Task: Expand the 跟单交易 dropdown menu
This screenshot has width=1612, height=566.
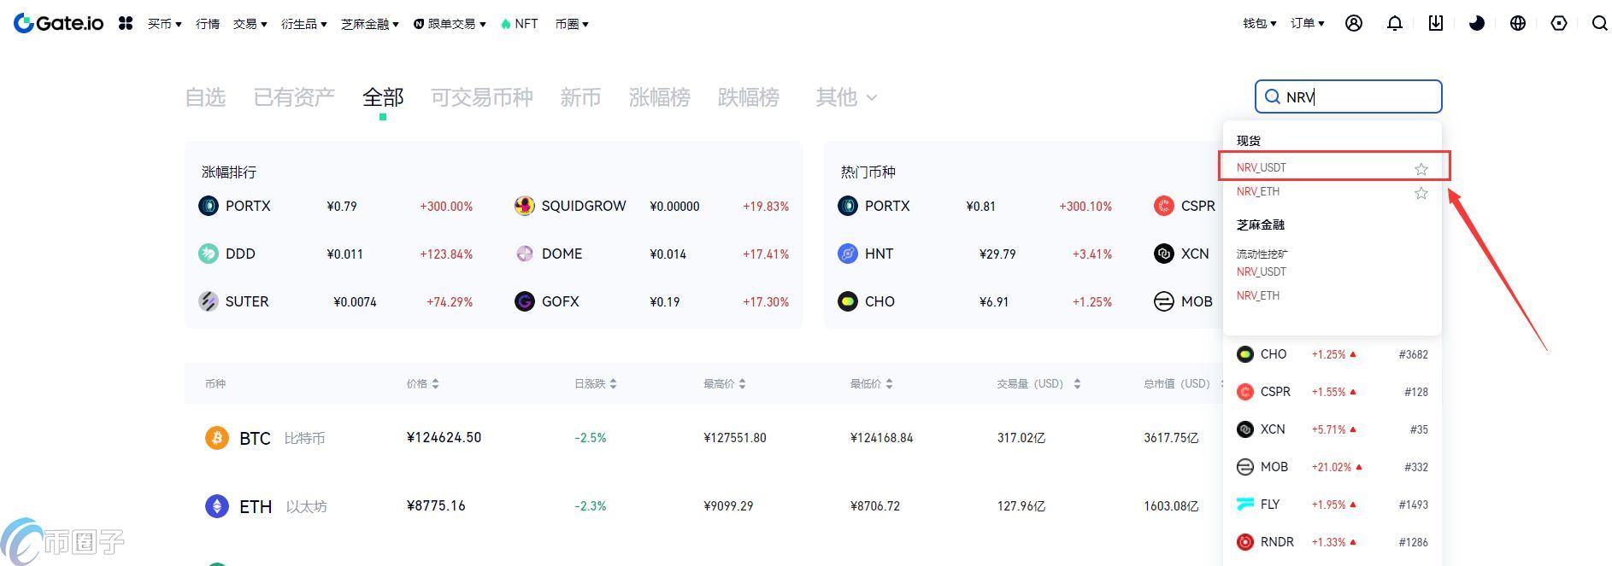Action: click(x=450, y=24)
